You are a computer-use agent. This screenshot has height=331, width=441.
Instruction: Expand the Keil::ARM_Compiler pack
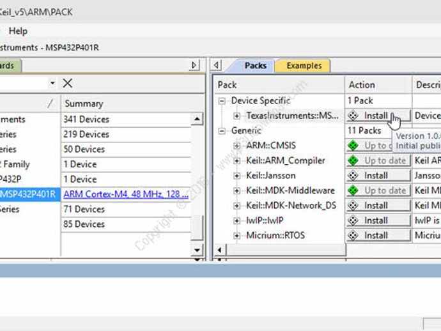[x=237, y=160]
